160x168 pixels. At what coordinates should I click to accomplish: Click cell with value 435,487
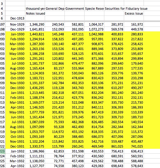click(134, 141)
